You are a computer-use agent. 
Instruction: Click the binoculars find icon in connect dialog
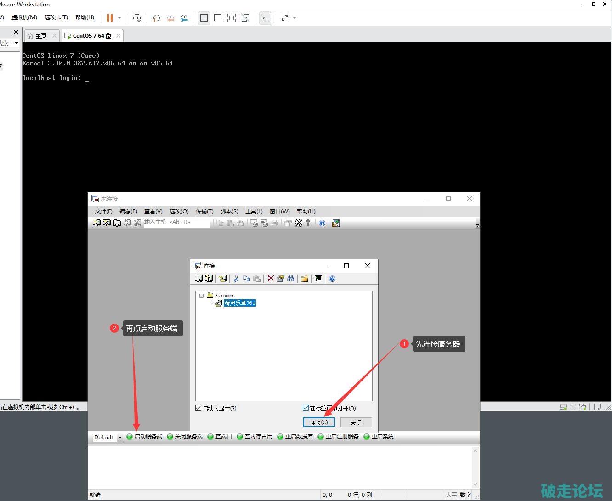click(x=291, y=279)
